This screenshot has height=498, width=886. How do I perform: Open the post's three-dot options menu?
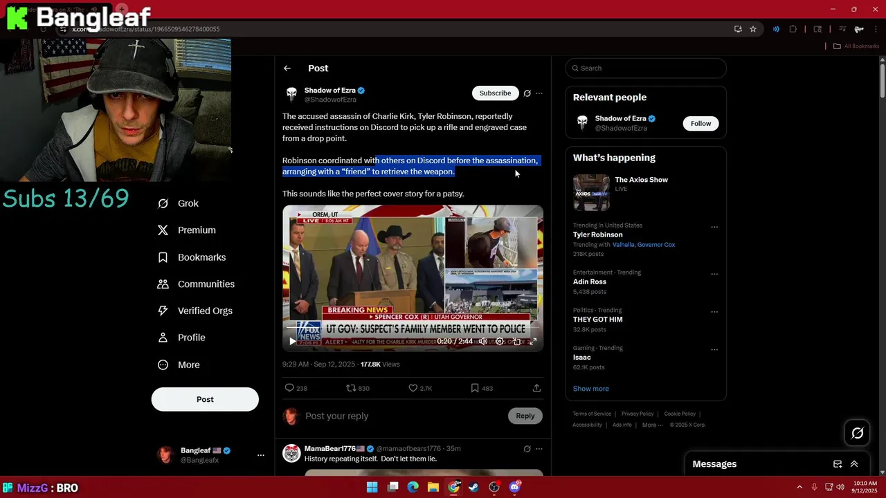pos(539,93)
